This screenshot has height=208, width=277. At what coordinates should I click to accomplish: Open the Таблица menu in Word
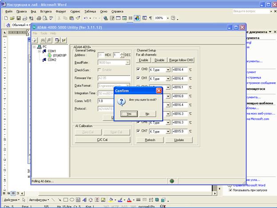point(90,10)
